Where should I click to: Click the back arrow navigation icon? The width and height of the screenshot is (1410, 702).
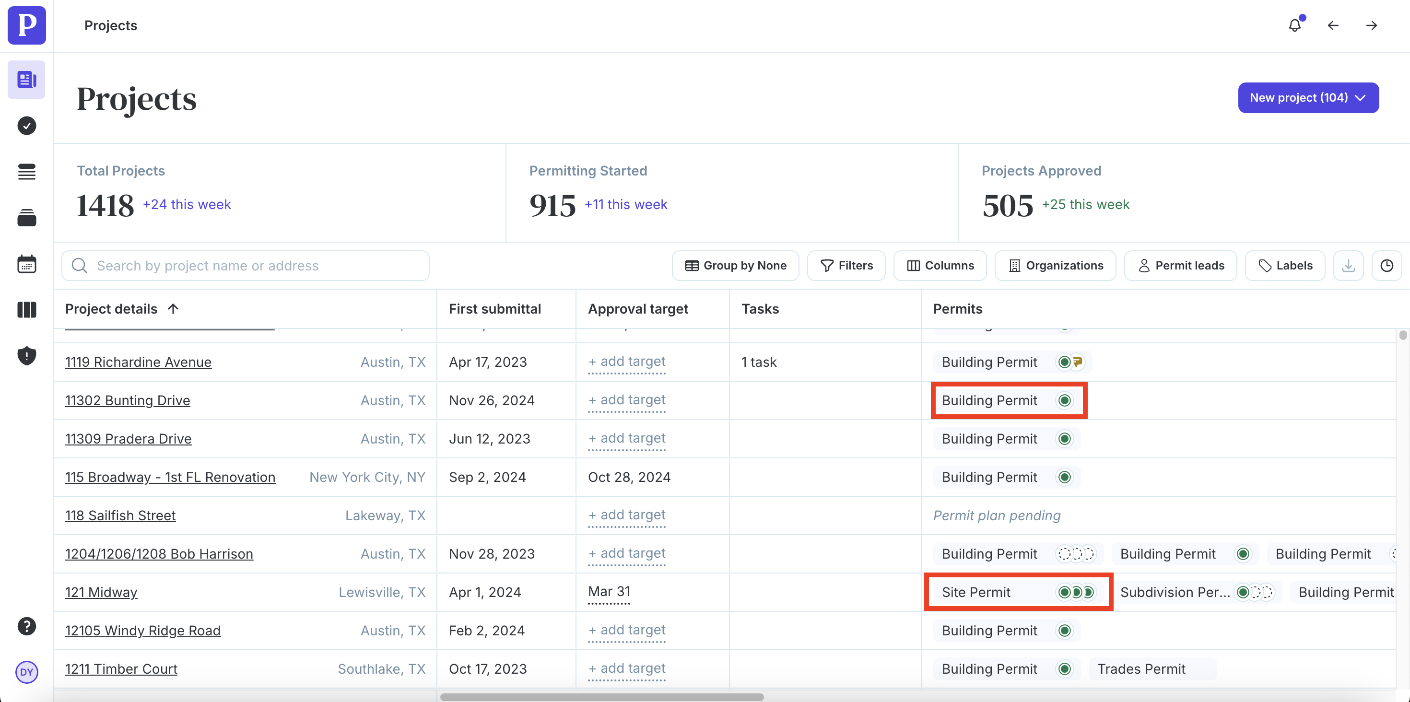pos(1333,25)
